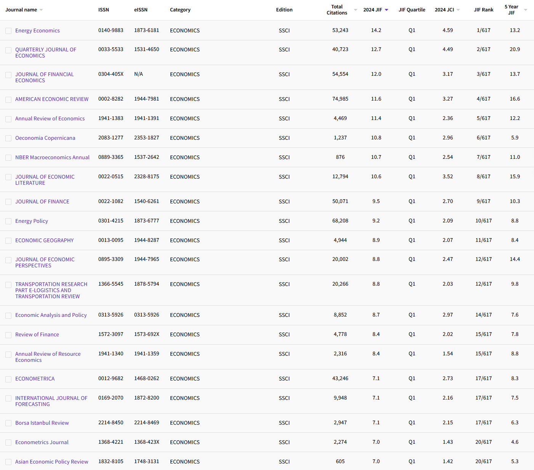The image size is (534, 470).
Task: Check the Econometrica row checkbox
Action: pyautogui.click(x=8, y=379)
